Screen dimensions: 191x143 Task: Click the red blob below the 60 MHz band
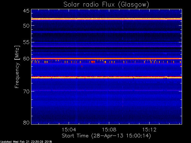pyautogui.click(x=82, y=66)
